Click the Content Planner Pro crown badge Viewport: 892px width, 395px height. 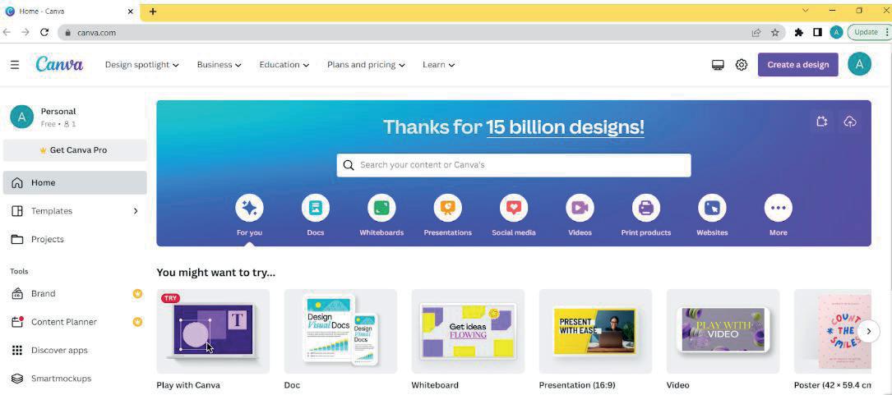pos(137,322)
